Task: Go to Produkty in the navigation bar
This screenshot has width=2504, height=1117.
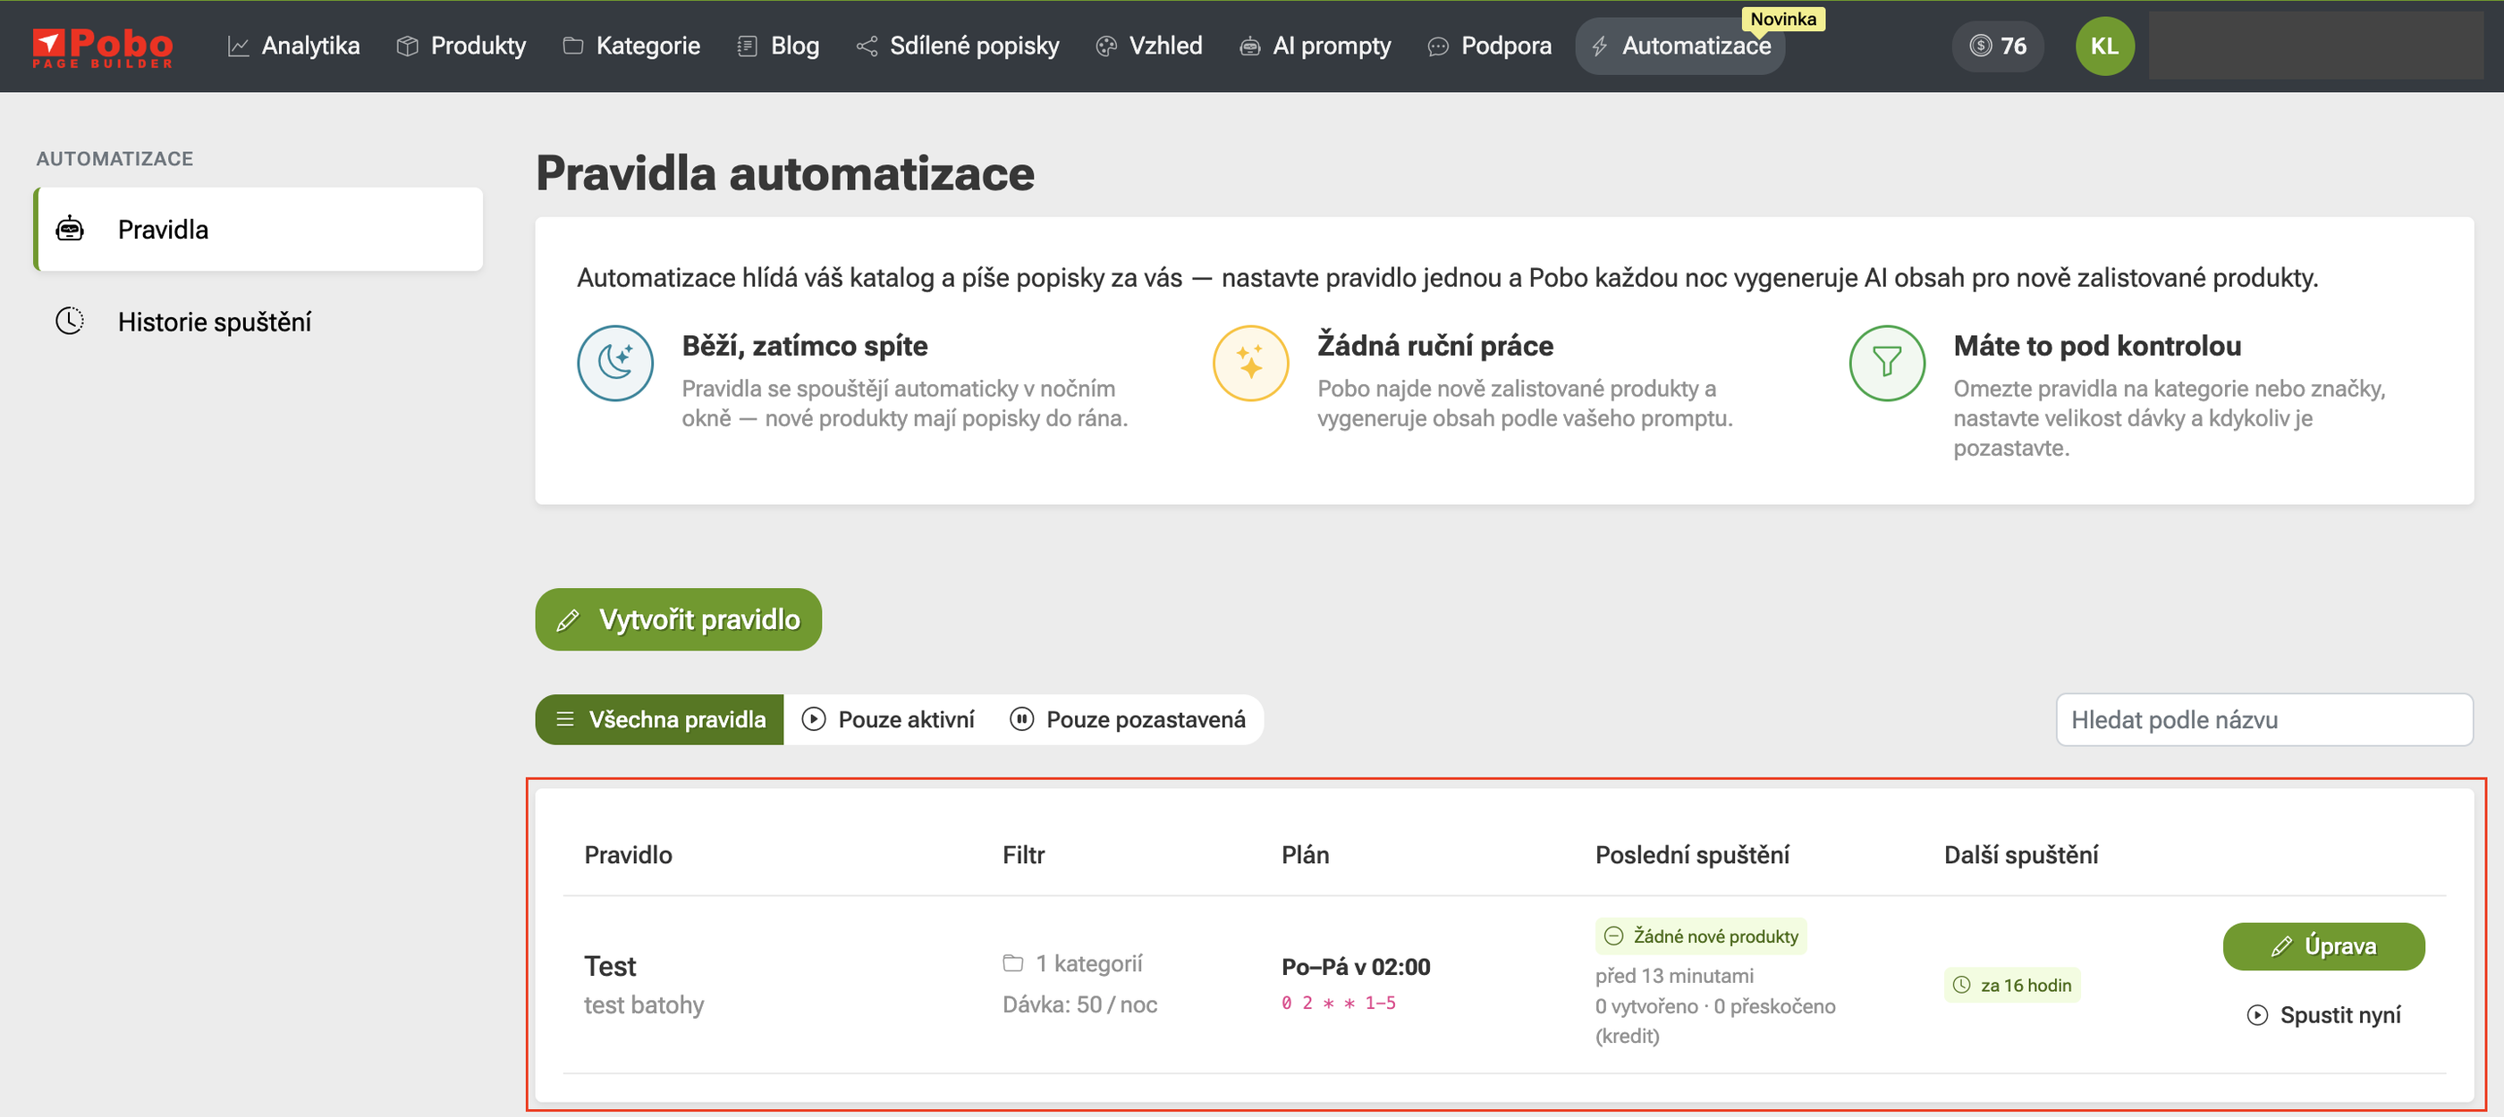Action: [461, 46]
